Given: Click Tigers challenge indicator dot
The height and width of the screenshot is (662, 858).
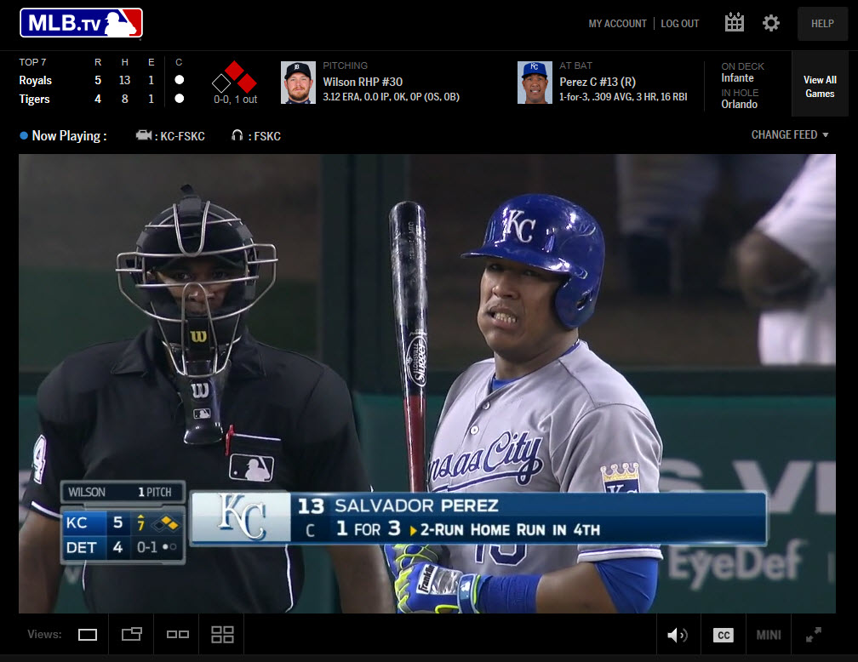Looking at the screenshot, I should [x=179, y=99].
